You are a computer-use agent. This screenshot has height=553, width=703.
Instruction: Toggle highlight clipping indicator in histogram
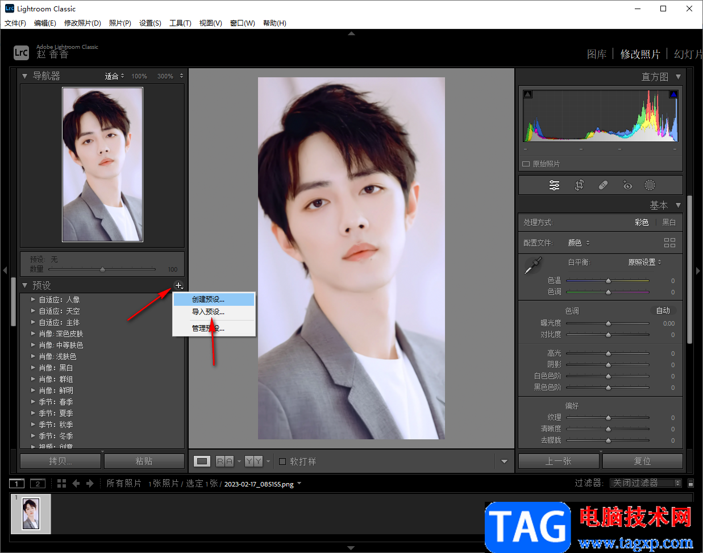tap(673, 94)
